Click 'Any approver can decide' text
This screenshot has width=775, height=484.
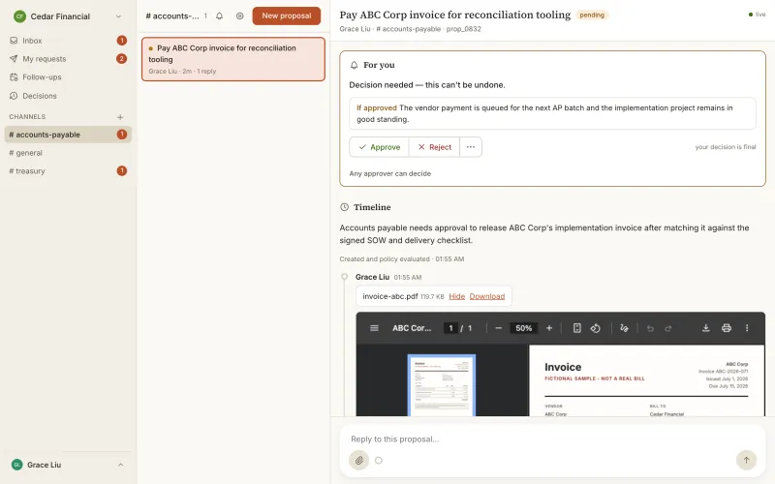(x=390, y=173)
